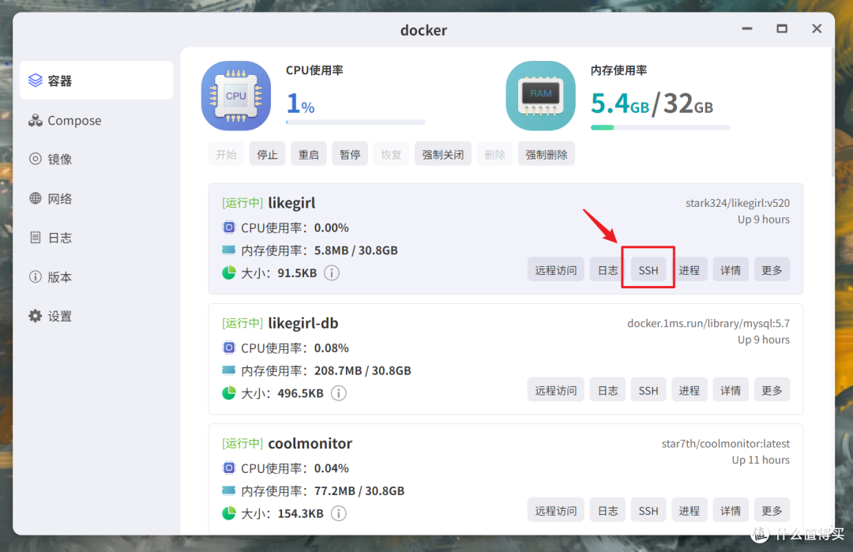Viewport: 853px width, 552px height.
Task: Click the 开始 start button
Action: 226,155
